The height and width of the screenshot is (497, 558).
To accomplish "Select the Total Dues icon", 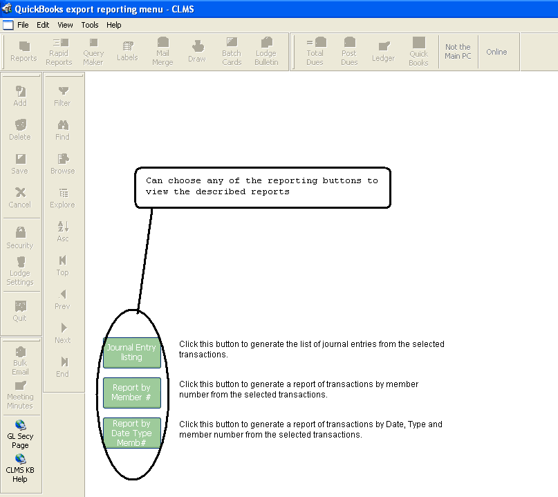I will (x=315, y=52).
